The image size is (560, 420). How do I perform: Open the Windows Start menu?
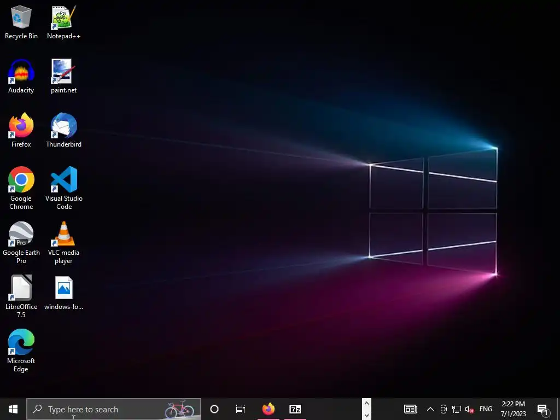click(13, 409)
